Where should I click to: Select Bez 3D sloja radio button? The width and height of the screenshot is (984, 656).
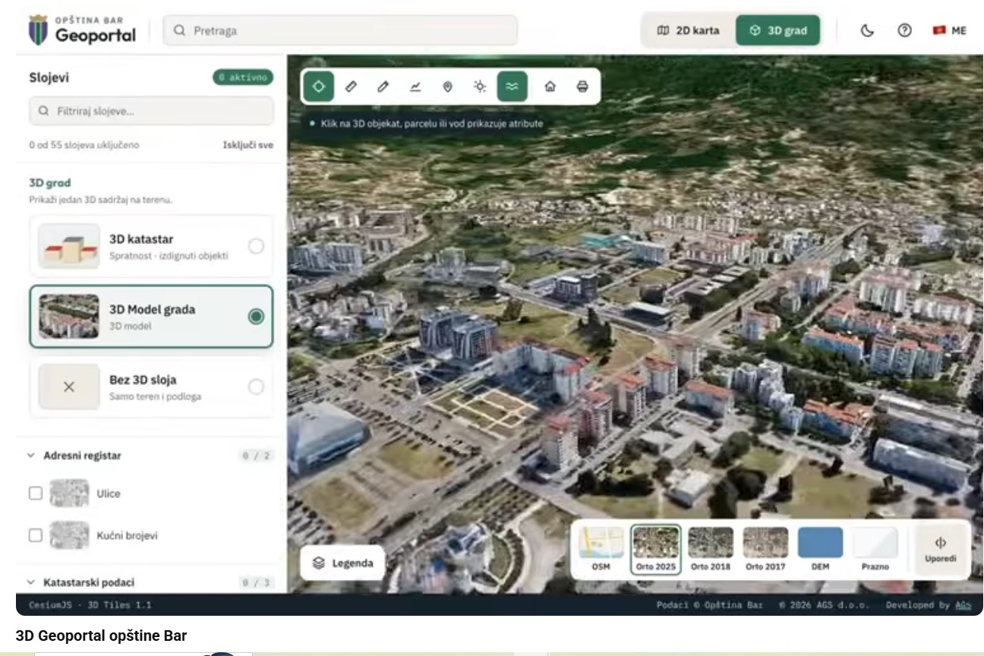click(257, 386)
